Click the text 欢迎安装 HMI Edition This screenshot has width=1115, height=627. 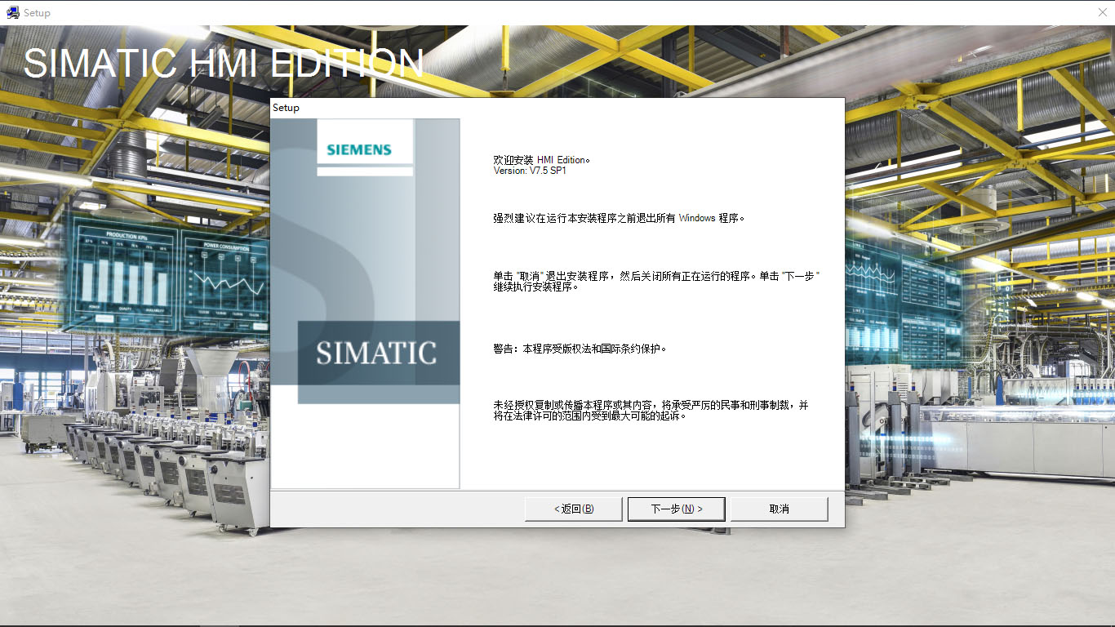[541, 160]
